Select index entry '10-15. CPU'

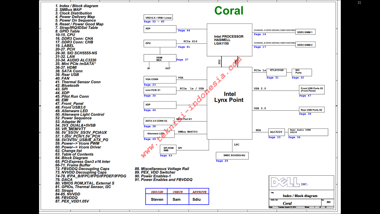pos(65,35)
